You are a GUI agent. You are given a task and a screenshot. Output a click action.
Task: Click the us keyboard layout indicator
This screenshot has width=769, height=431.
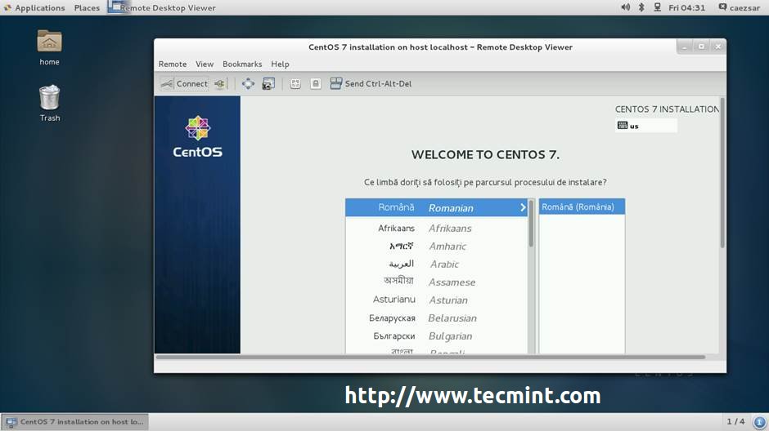646,126
